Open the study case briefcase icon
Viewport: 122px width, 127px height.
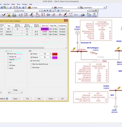point(29,7)
